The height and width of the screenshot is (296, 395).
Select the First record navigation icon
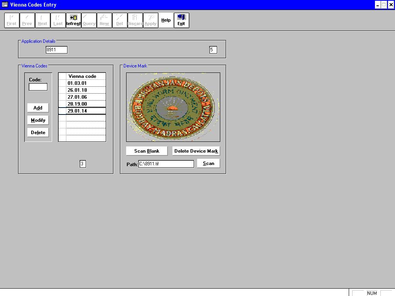[x=12, y=20]
